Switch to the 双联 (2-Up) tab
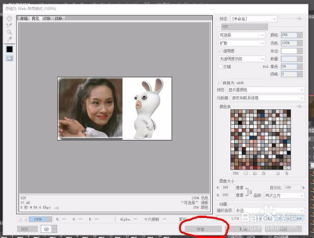 (46, 18)
